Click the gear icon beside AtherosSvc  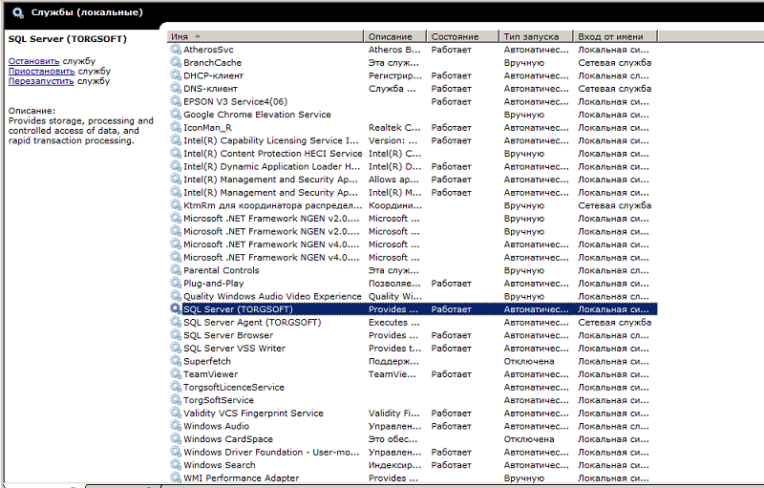175,50
